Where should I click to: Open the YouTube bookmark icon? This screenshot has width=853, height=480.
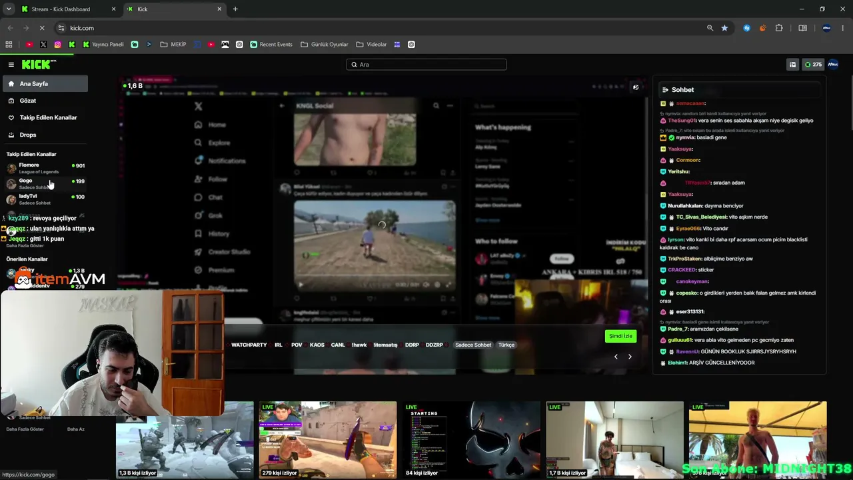click(x=29, y=45)
